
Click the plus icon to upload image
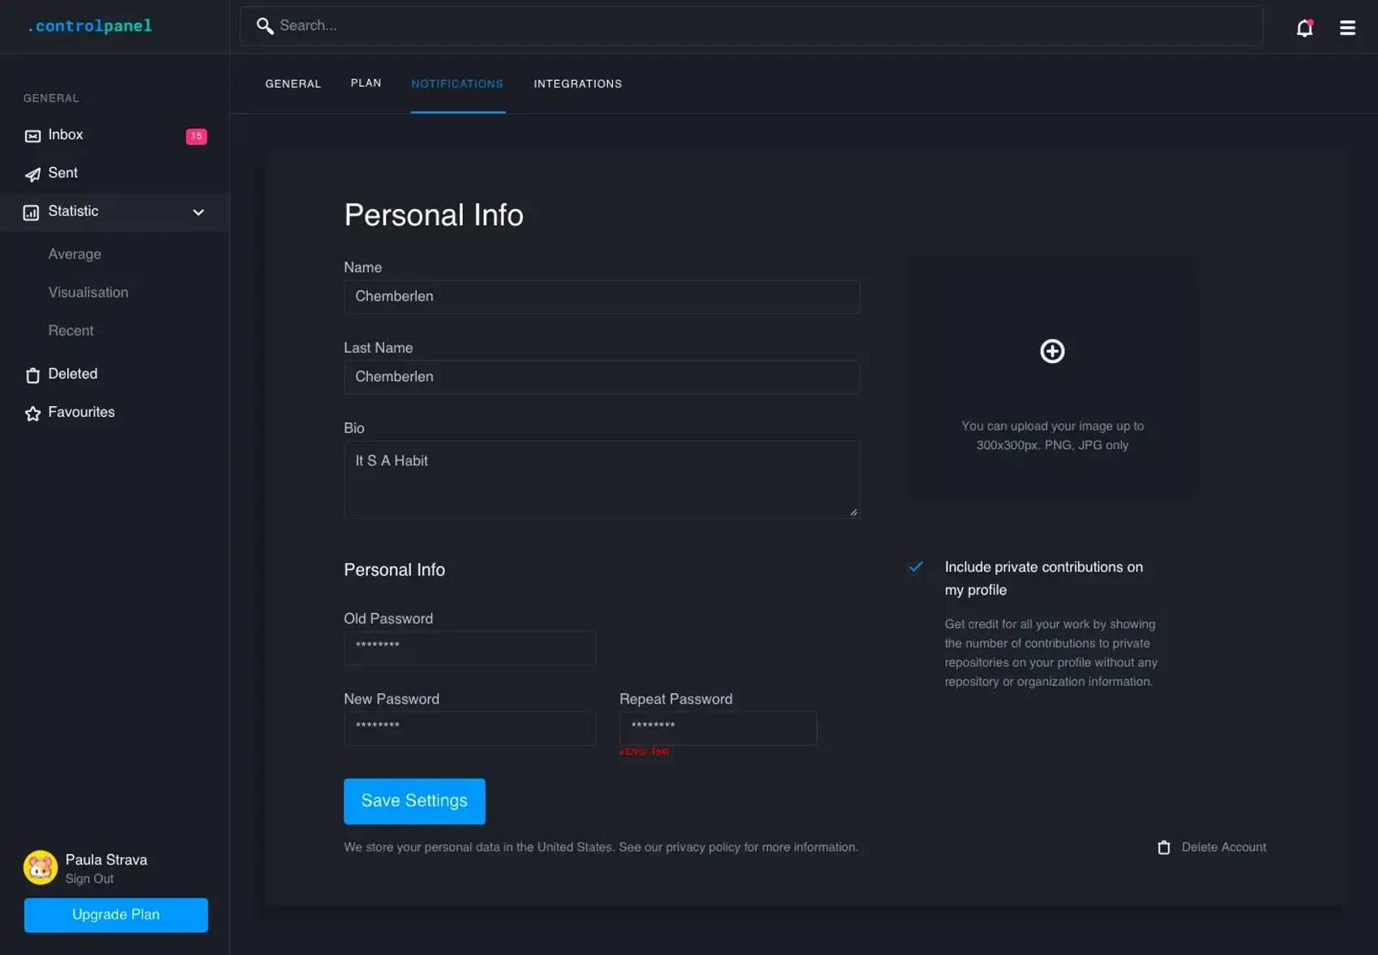[x=1051, y=351]
